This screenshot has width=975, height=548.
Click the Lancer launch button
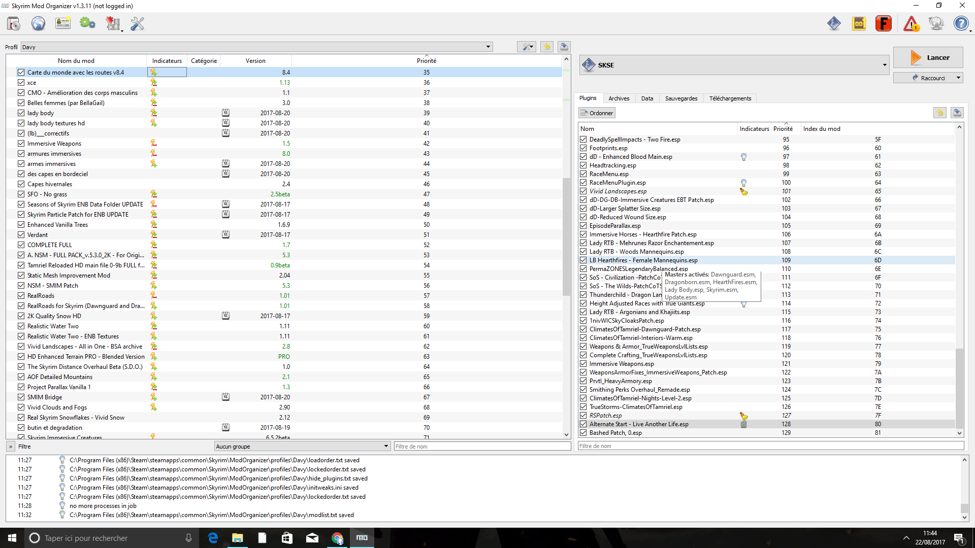click(x=928, y=57)
